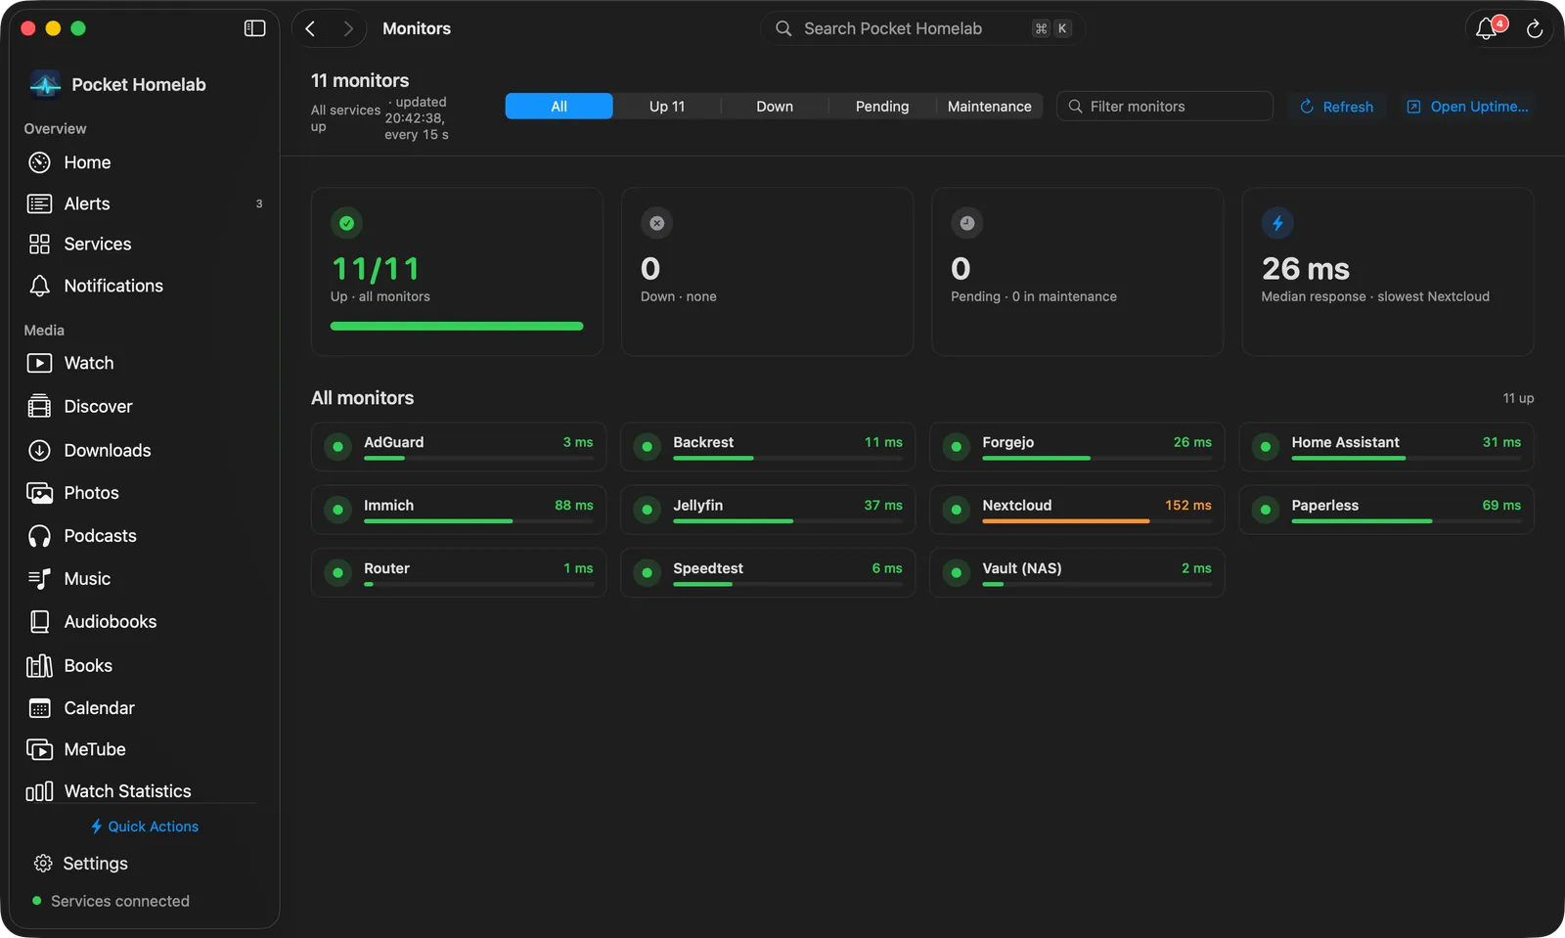Open Services in the sidebar
1565x938 pixels.
tap(145, 245)
